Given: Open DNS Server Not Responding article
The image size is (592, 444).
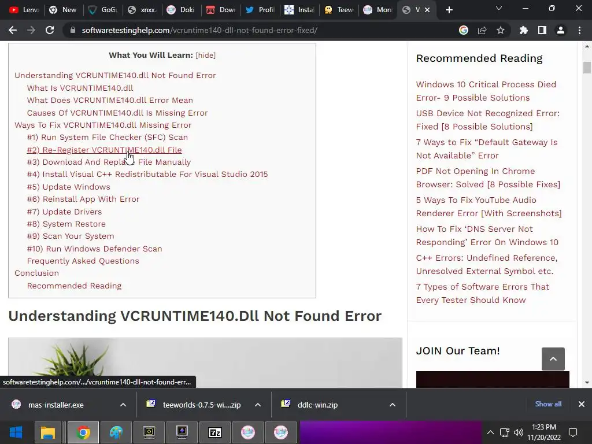Looking at the screenshot, I should (487, 236).
